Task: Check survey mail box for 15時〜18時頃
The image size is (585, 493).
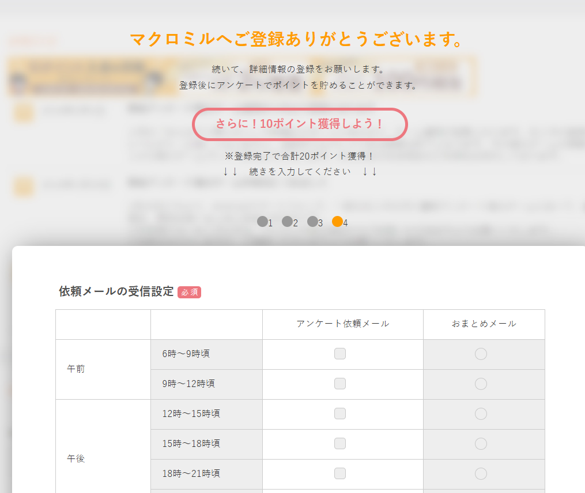Action: tap(340, 443)
